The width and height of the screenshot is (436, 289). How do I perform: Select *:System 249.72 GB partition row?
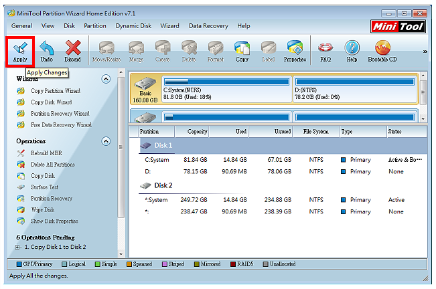click(x=283, y=200)
